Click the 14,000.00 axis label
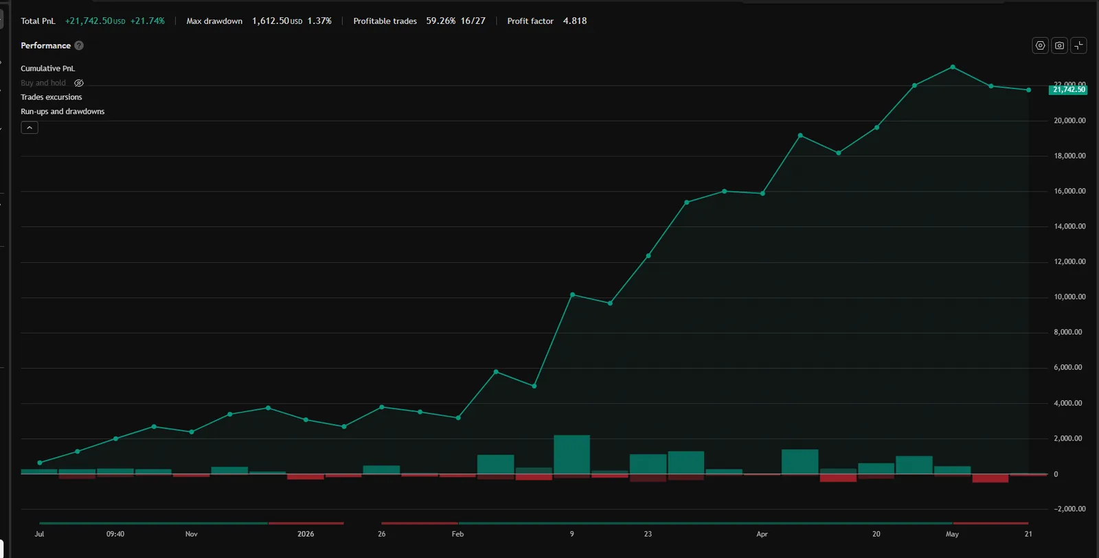Screen dimensions: 1099x558 [1069, 226]
